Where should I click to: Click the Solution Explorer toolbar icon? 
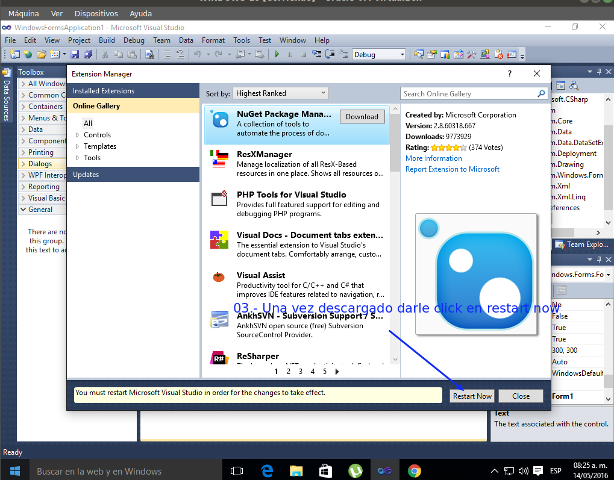[x=419, y=54]
